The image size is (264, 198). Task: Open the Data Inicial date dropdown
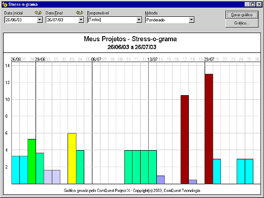[x=40, y=20]
